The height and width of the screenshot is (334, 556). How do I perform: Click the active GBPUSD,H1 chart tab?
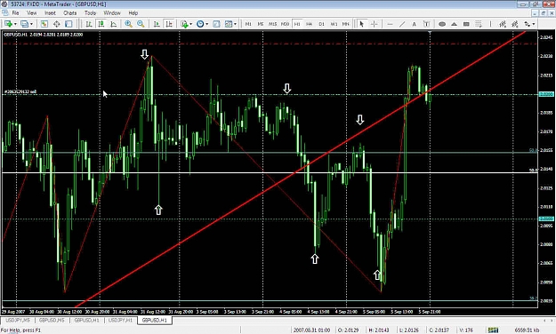coord(155,320)
